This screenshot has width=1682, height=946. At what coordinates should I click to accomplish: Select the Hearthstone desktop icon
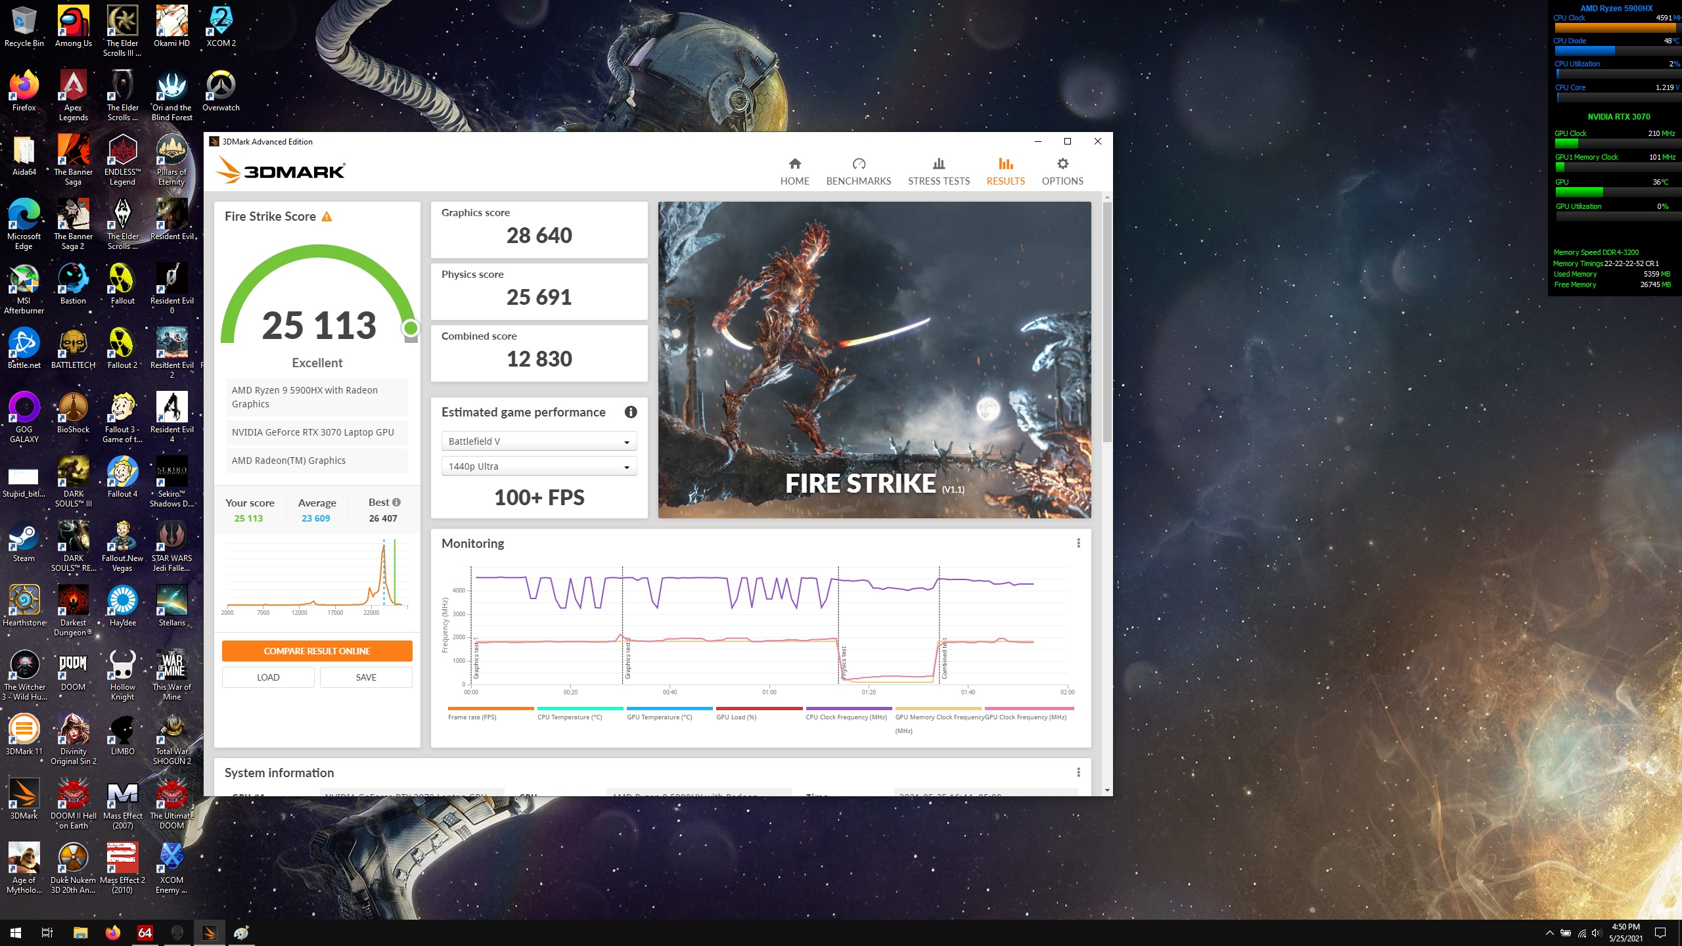click(24, 606)
